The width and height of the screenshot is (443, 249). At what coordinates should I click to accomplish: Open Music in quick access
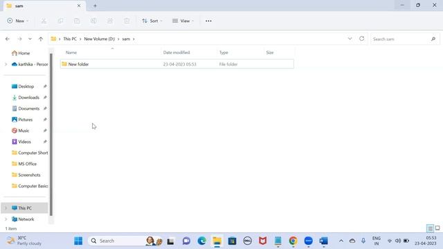click(20, 131)
